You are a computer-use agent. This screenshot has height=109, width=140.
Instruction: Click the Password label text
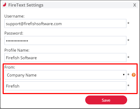point(14,33)
